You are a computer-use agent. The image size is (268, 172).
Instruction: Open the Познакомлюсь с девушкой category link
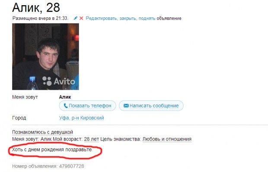coord(42,132)
